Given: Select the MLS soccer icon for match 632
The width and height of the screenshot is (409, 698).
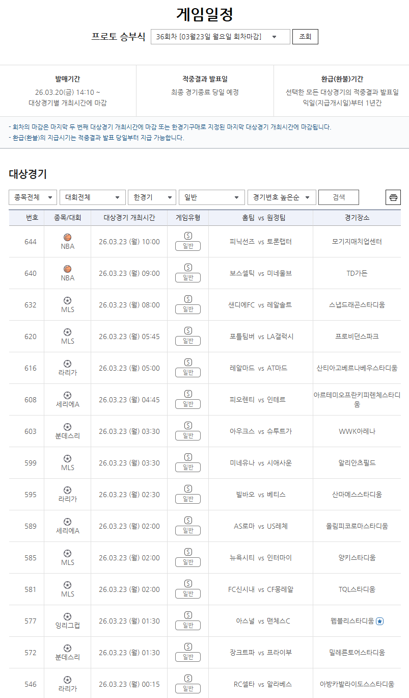Looking at the screenshot, I should (x=67, y=301).
